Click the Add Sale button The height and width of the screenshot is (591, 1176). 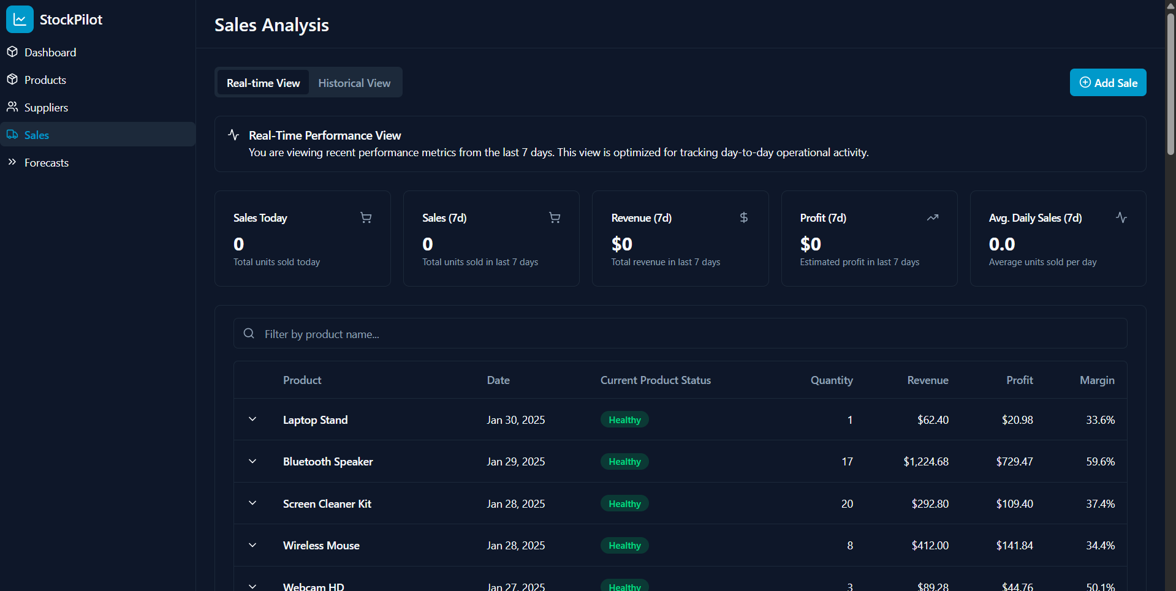[1107, 82]
